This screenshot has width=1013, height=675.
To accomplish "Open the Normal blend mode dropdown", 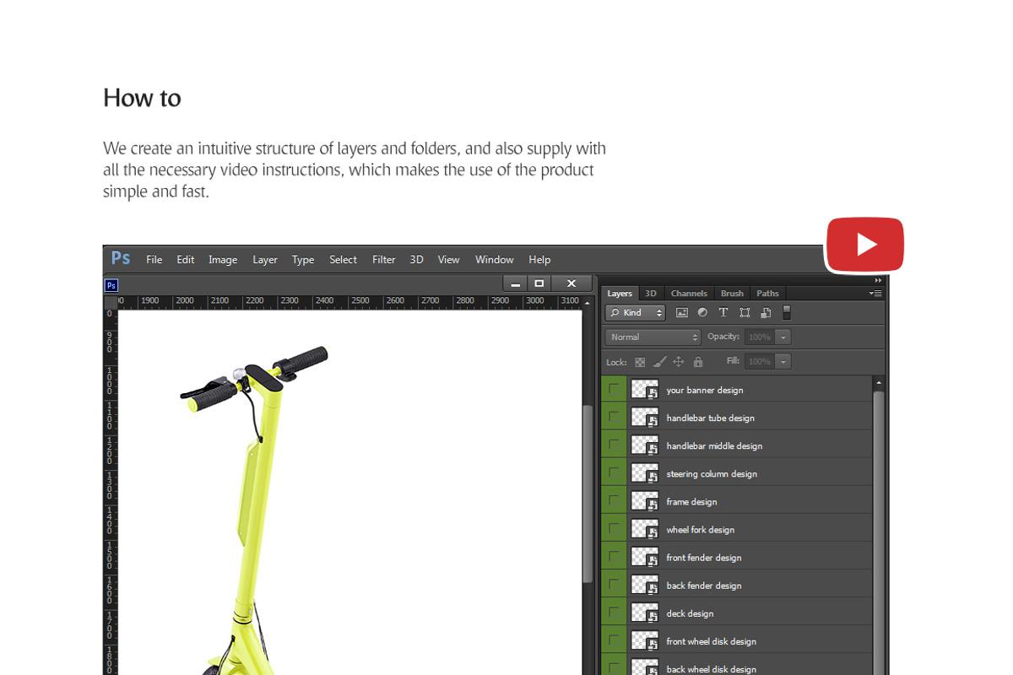I will [653, 337].
